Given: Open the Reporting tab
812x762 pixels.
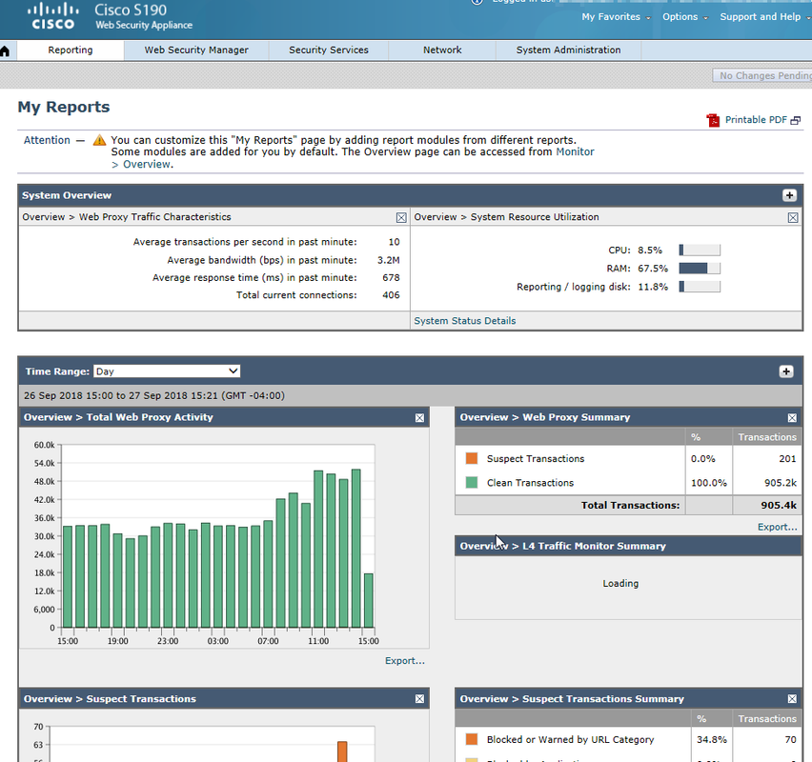Looking at the screenshot, I should tap(71, 50).
